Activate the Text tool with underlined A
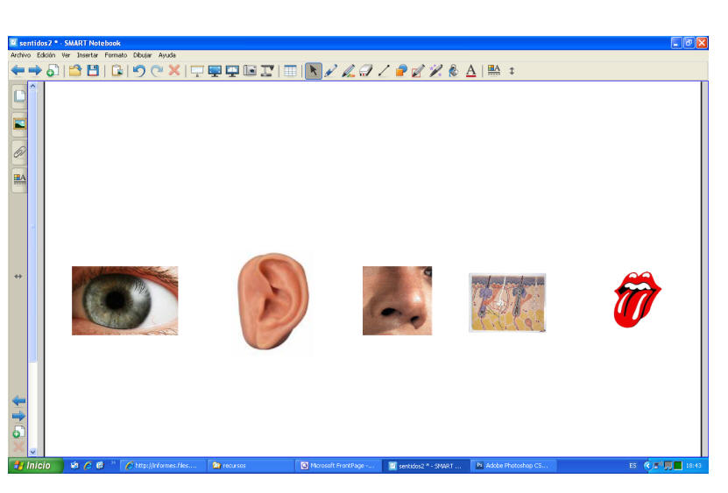728x493 pixels. (x=470, y=71)
